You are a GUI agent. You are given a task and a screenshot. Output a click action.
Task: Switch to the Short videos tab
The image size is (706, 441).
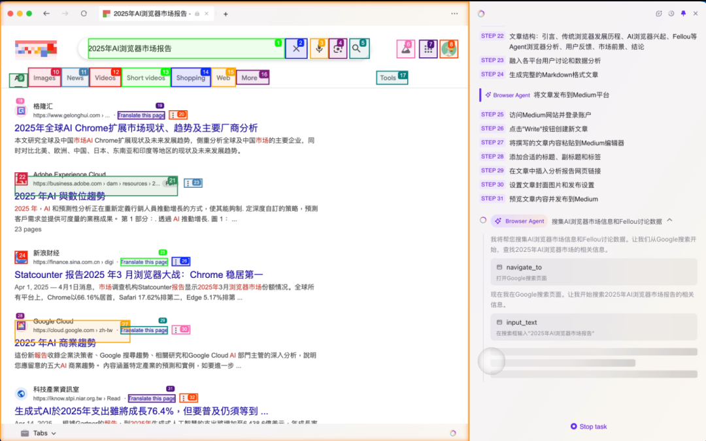pos(146,78)
